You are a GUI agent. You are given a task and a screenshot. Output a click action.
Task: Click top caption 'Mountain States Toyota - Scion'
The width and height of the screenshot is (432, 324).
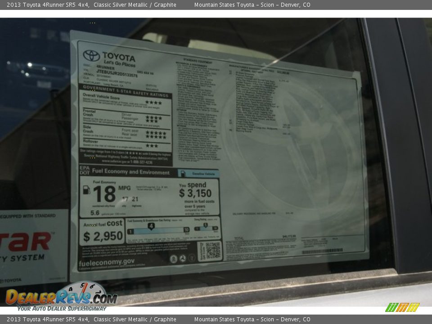click(233, 4)
